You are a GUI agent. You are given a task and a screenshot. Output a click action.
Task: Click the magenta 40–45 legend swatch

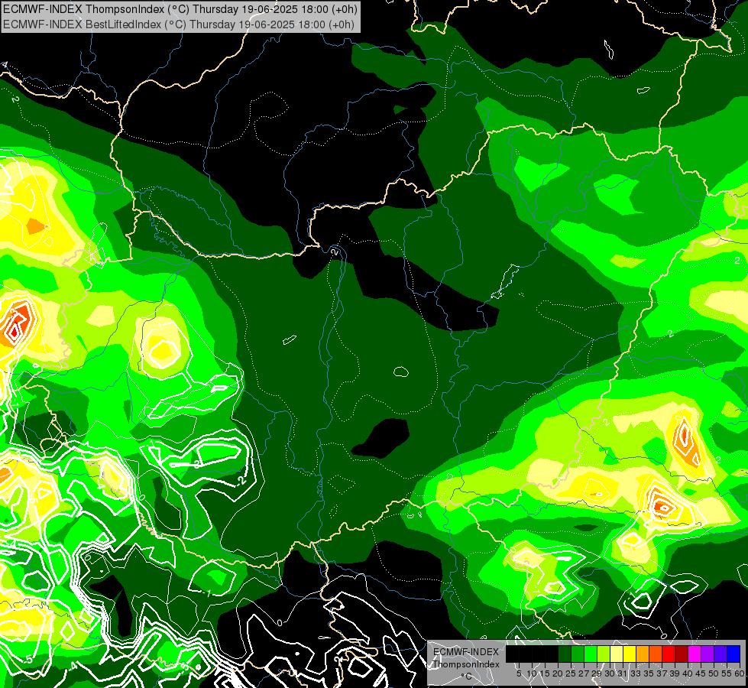(x=695, y=654)
